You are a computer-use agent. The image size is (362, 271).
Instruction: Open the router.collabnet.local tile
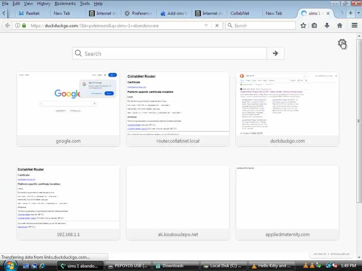click(178, 109)
